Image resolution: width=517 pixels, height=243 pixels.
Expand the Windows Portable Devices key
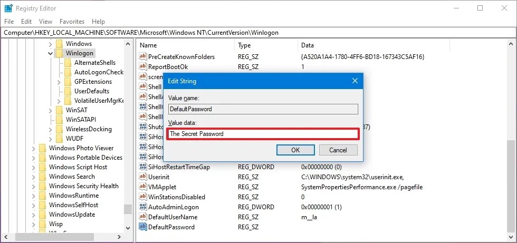pyautogui.click(x=33, y=158)
